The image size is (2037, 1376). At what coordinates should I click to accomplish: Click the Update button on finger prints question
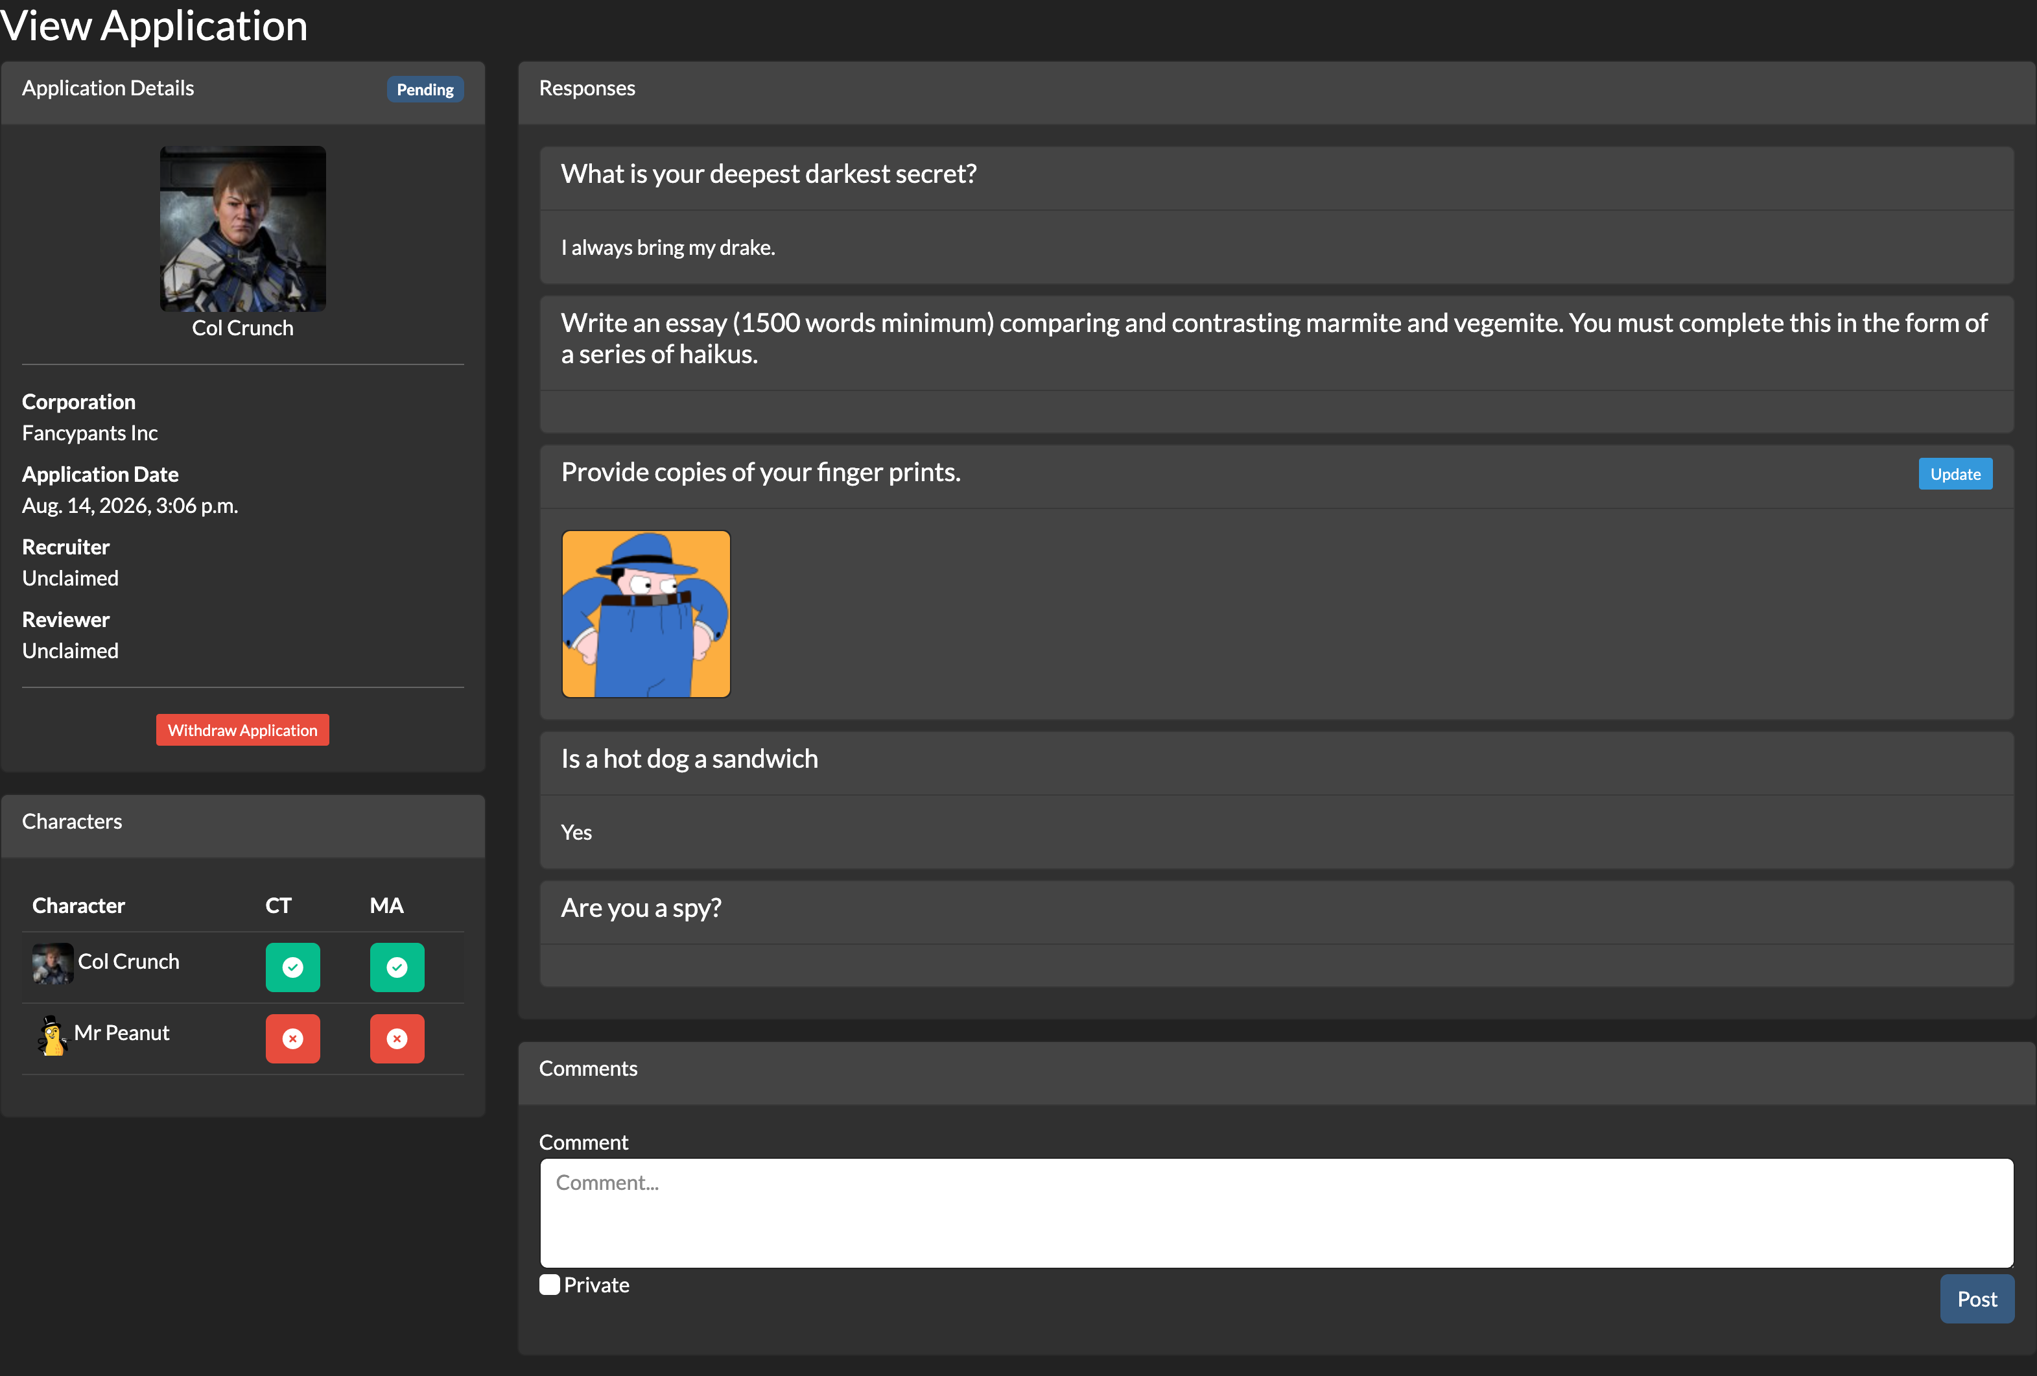(x=1955, y=474)
